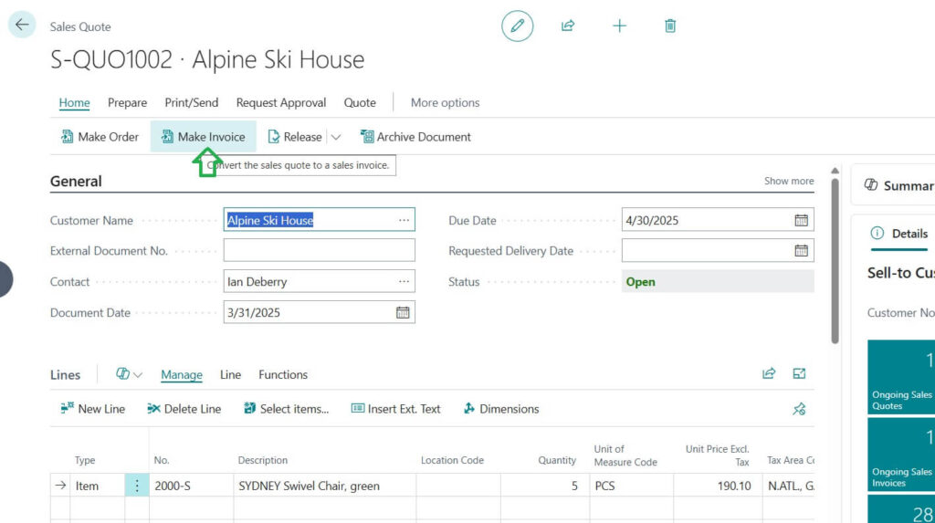Screen dimensions: 935x523
Task: Click External Document No. field
Action: tap(319, 250)
